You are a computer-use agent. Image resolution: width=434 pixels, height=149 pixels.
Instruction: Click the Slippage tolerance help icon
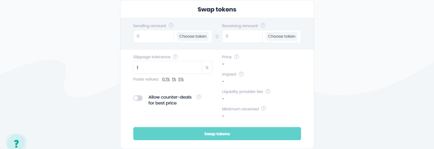(175, 57)
